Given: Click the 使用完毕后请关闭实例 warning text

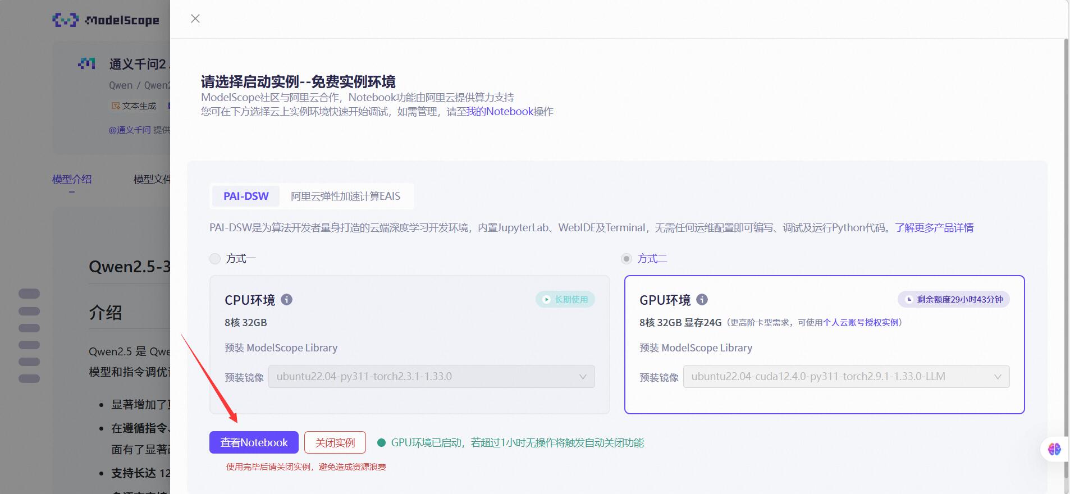Looking at the screenshot, I should pyautogui.click(x=306, y=466).
